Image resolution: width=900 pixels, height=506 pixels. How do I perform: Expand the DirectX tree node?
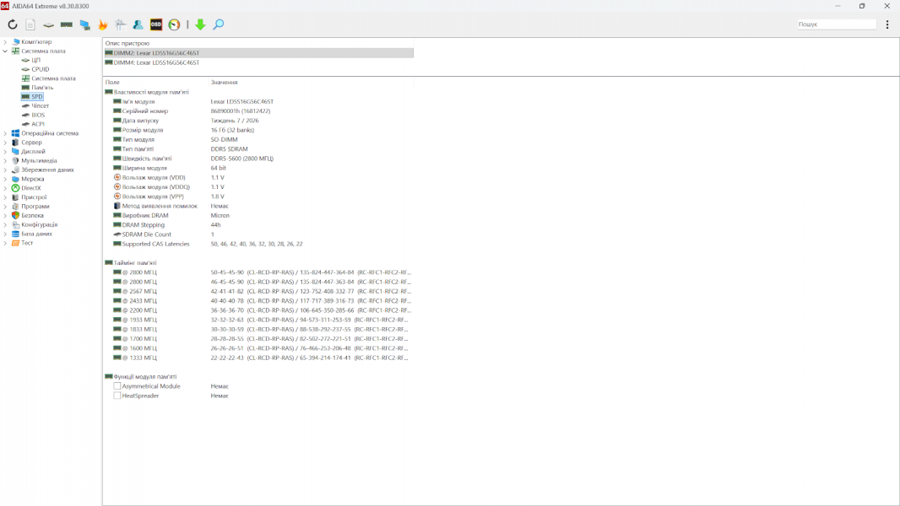[x=5, y=188]
